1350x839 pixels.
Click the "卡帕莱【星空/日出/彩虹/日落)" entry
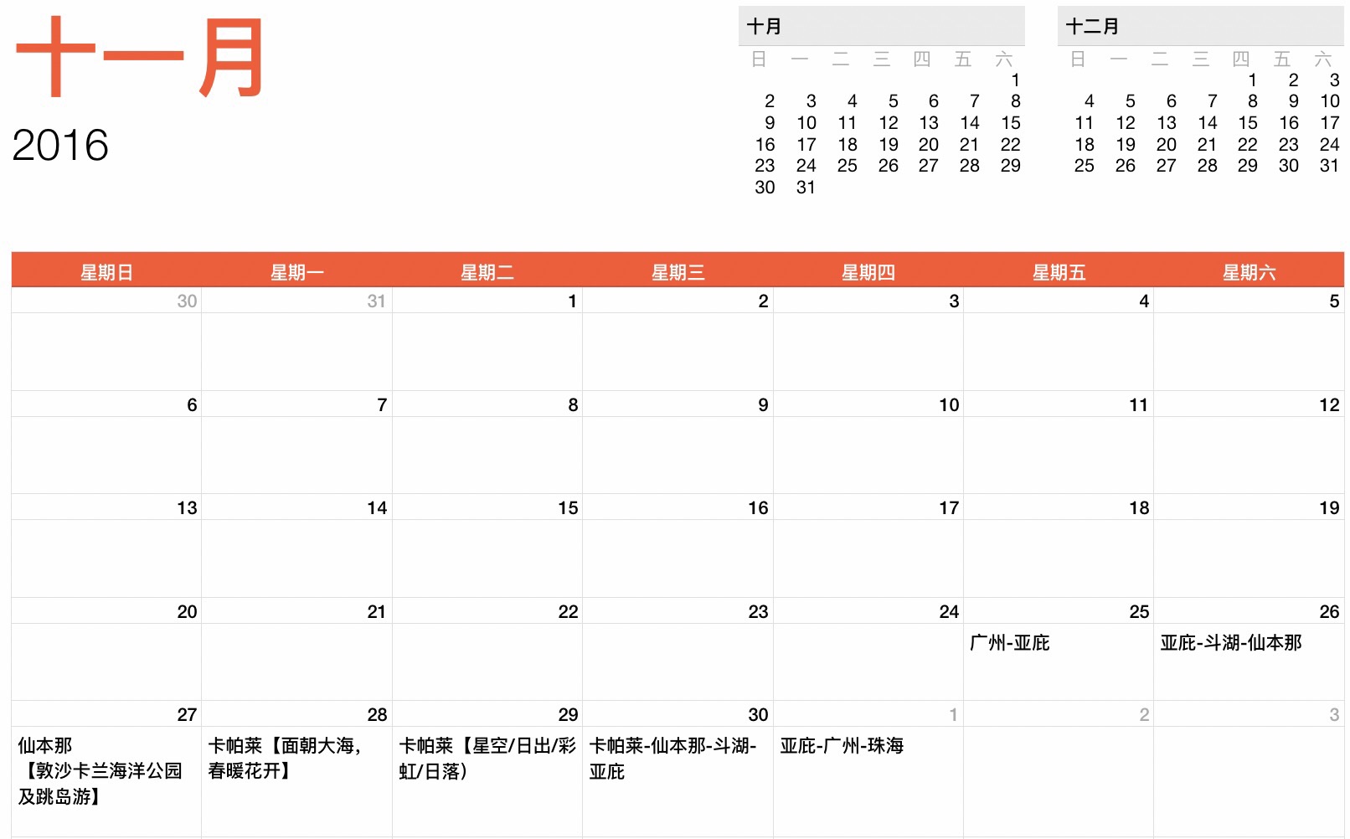487,758
